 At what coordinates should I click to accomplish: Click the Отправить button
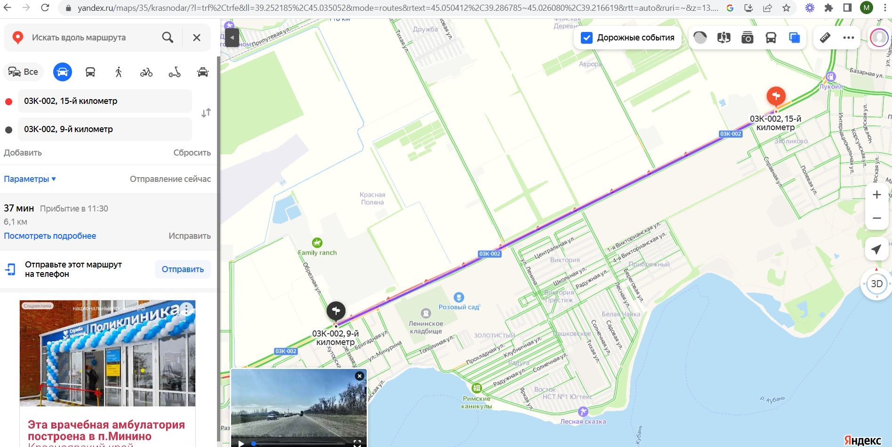tap(183, 269)
